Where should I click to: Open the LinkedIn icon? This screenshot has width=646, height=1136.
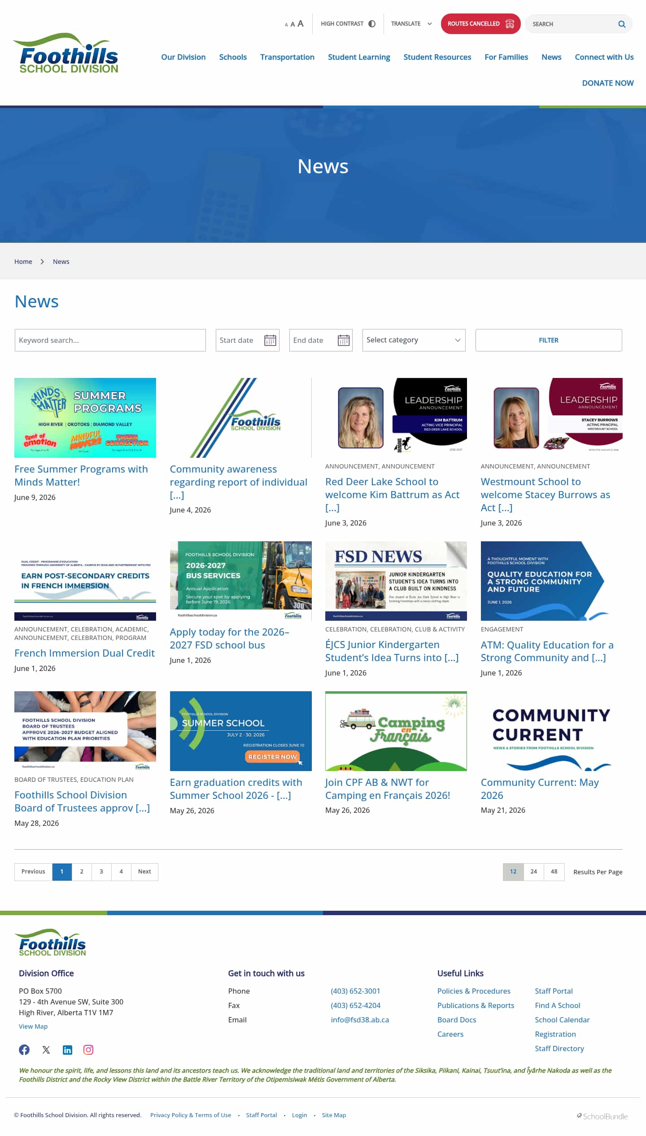pos(67,1049)
